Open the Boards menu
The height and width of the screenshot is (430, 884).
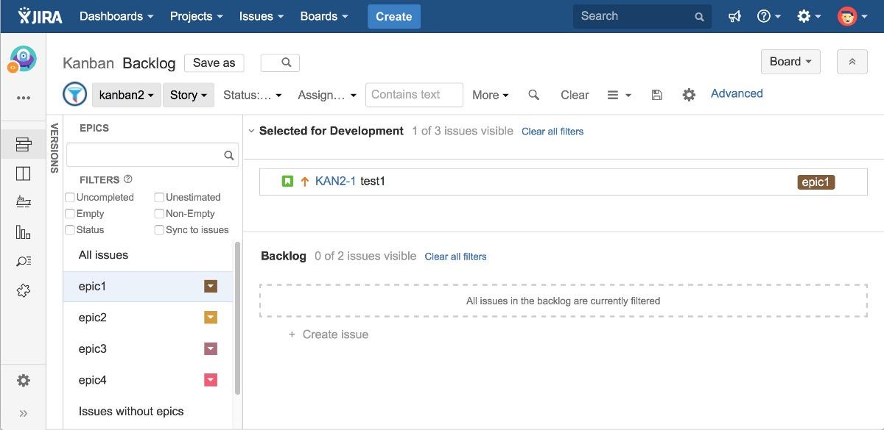click(x=323, y=16)
